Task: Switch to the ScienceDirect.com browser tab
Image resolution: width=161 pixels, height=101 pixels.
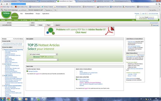Action: 66,1
